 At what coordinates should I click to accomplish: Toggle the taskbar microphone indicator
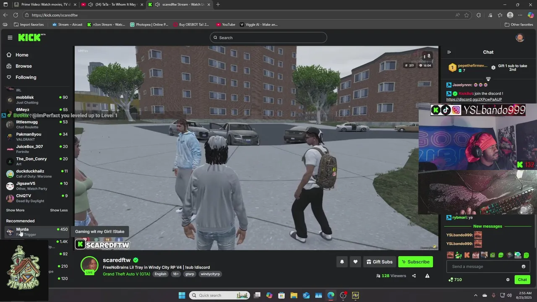coord(493,295)
